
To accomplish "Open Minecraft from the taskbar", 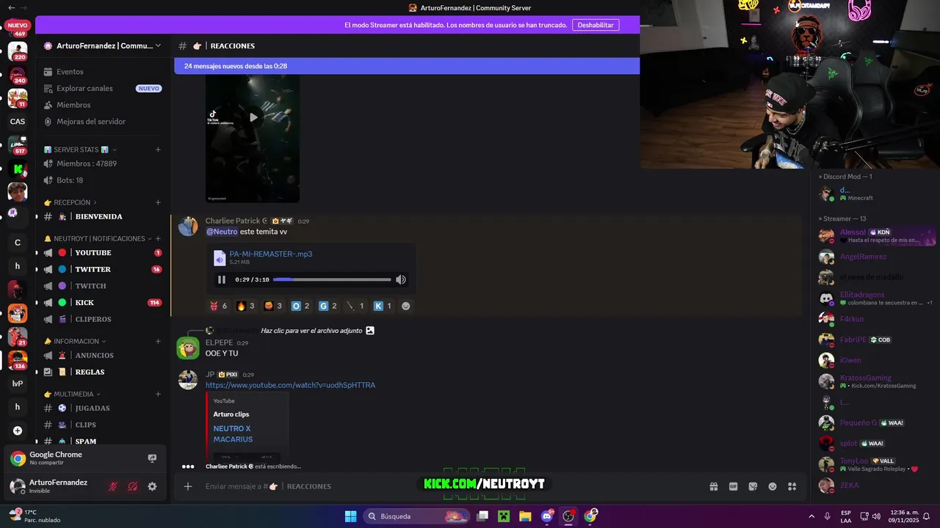I will coord(504,516).
